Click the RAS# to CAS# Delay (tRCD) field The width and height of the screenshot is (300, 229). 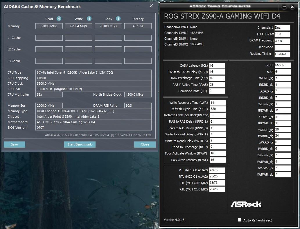(217, 72)
